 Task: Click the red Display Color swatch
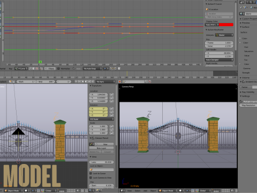click(x=226, y=25)
